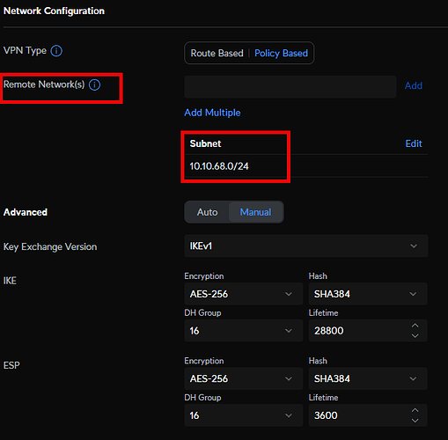This screenshot has width=448, height=440.
Task: Open the IKE DH Group 16 dropdown
Action: tap(243, 331)
